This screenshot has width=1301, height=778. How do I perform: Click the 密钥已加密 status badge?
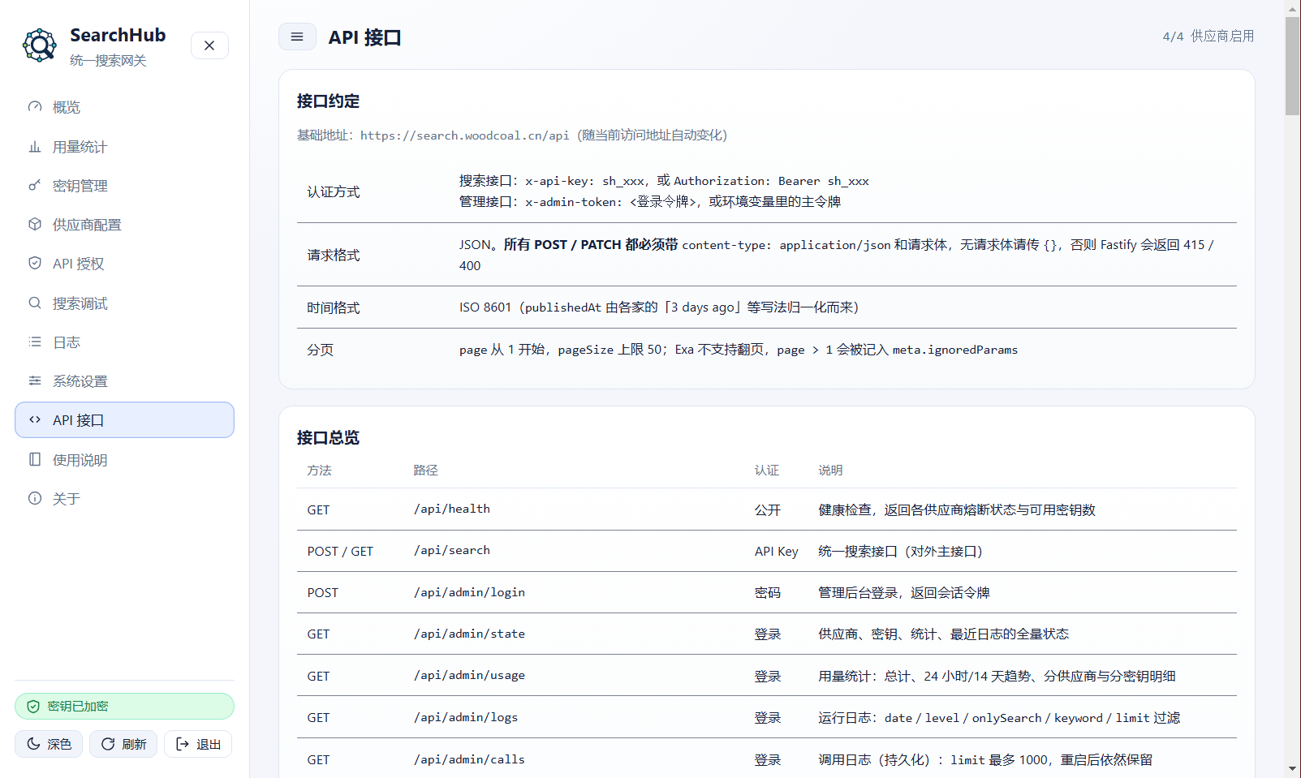tap(124, 707)
